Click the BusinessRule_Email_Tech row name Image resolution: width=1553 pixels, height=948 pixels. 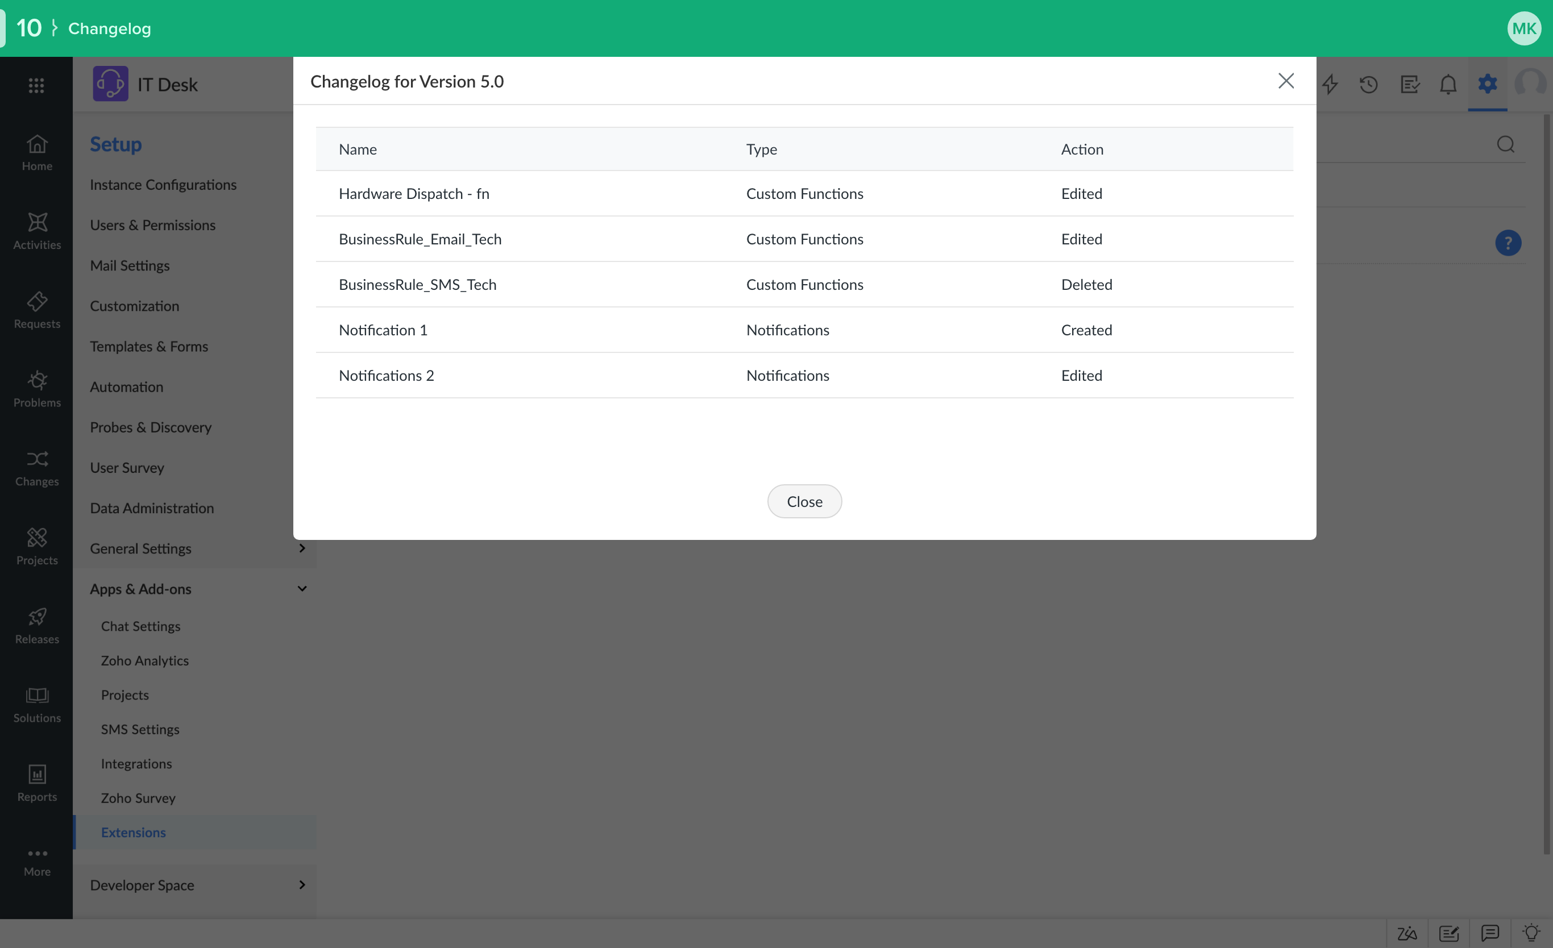[x=420, y=239]
